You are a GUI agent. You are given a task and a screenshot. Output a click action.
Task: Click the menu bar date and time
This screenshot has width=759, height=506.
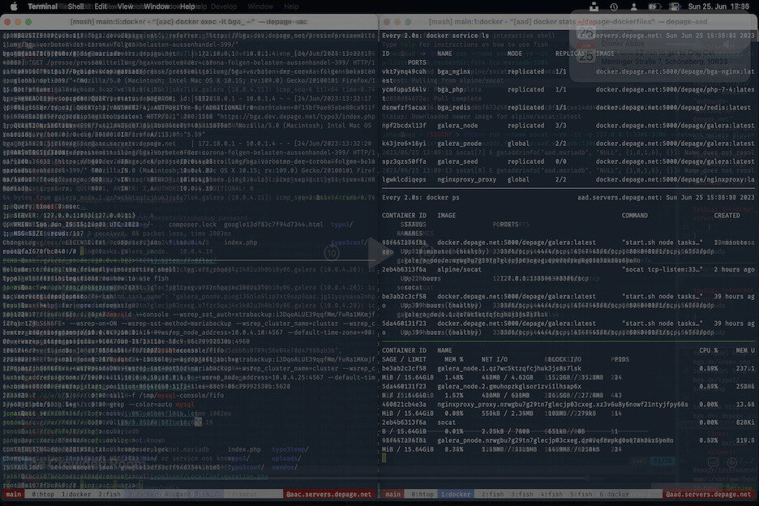718,6
